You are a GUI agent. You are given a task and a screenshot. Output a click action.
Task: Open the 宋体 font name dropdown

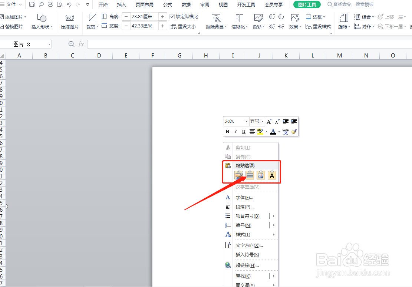tap(246, 121)
